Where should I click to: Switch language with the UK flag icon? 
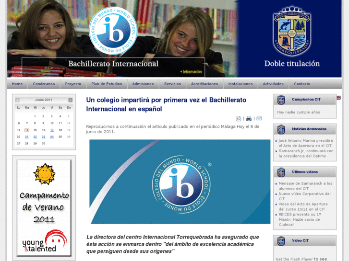(x=338, y=98)
